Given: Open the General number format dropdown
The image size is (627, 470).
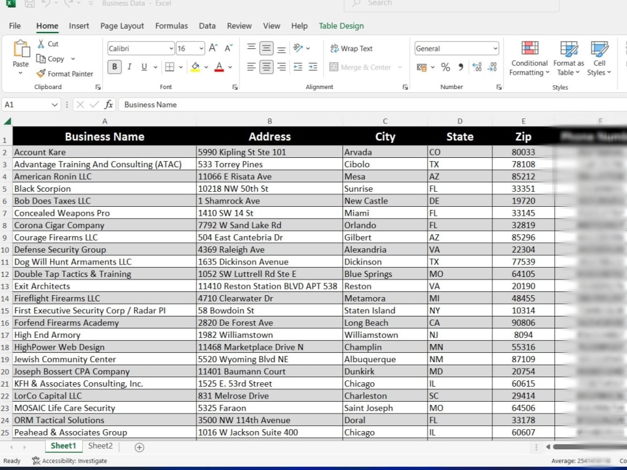Looking at the screenshot, I should point(495,48).
